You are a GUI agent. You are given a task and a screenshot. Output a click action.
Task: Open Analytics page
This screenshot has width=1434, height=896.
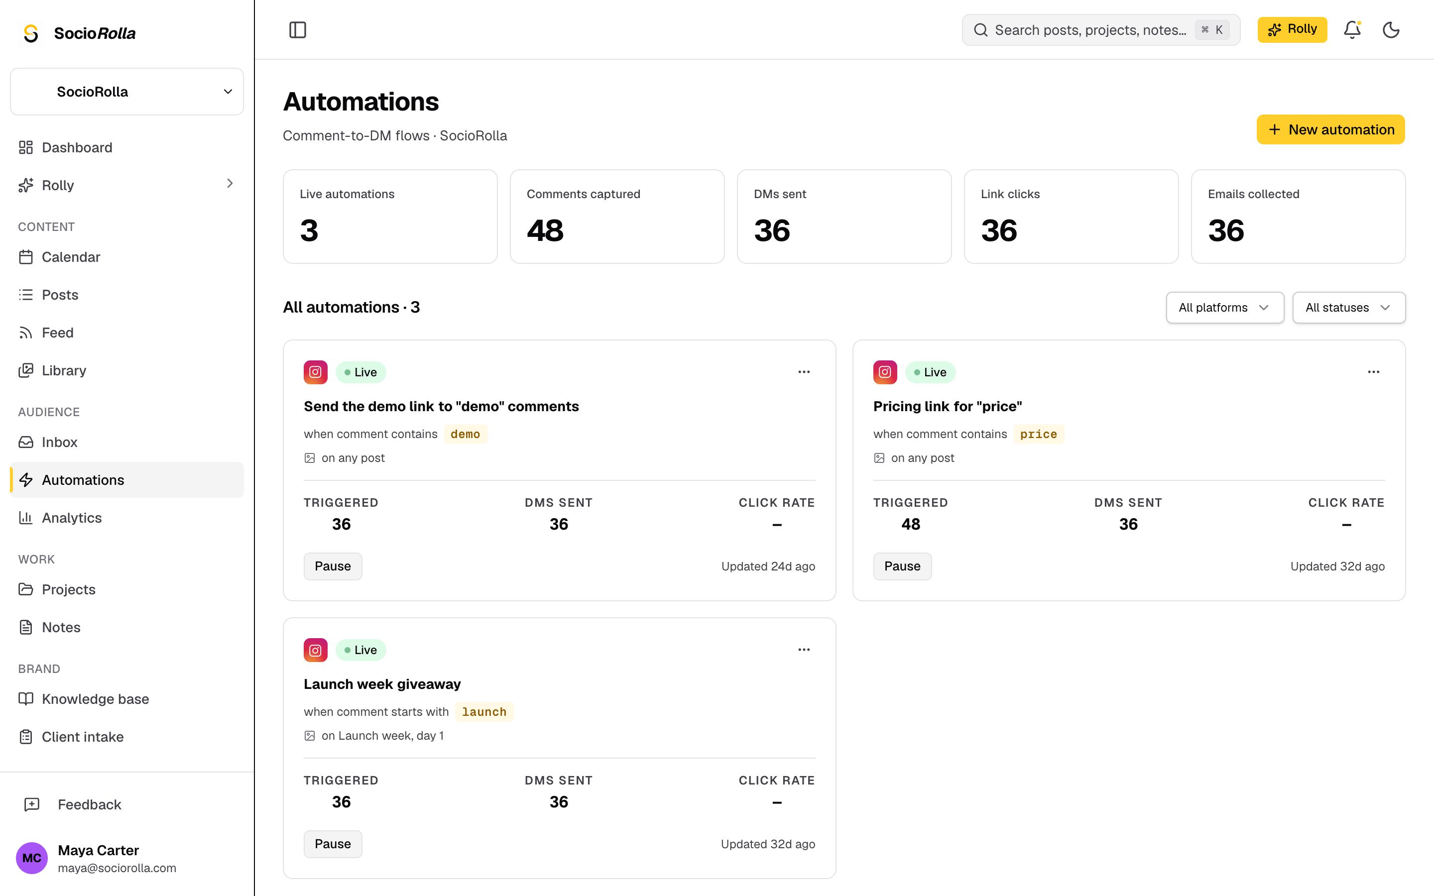click(x=127, y=518)
